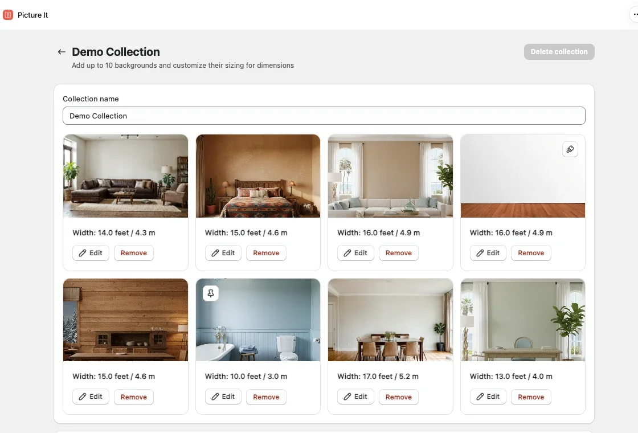Click the 'Add up to 10 backgrounds' subtitle text
Image resolution: width=638 pixels, height=433 pixels.
183,65
